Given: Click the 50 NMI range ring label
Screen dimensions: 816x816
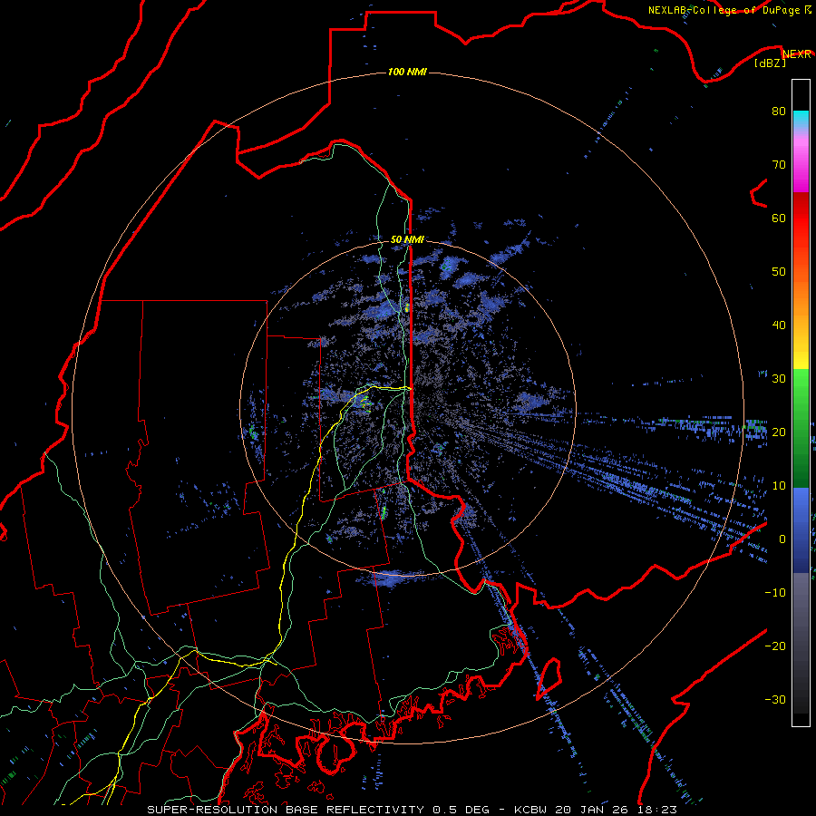Looking at the screenshot, I should tap(407, 240).
